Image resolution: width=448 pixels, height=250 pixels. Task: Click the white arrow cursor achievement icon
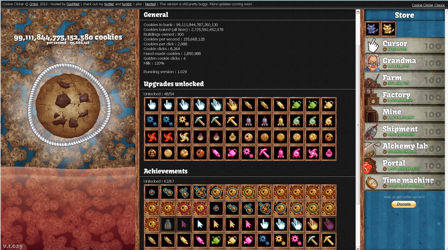point(200,224)
